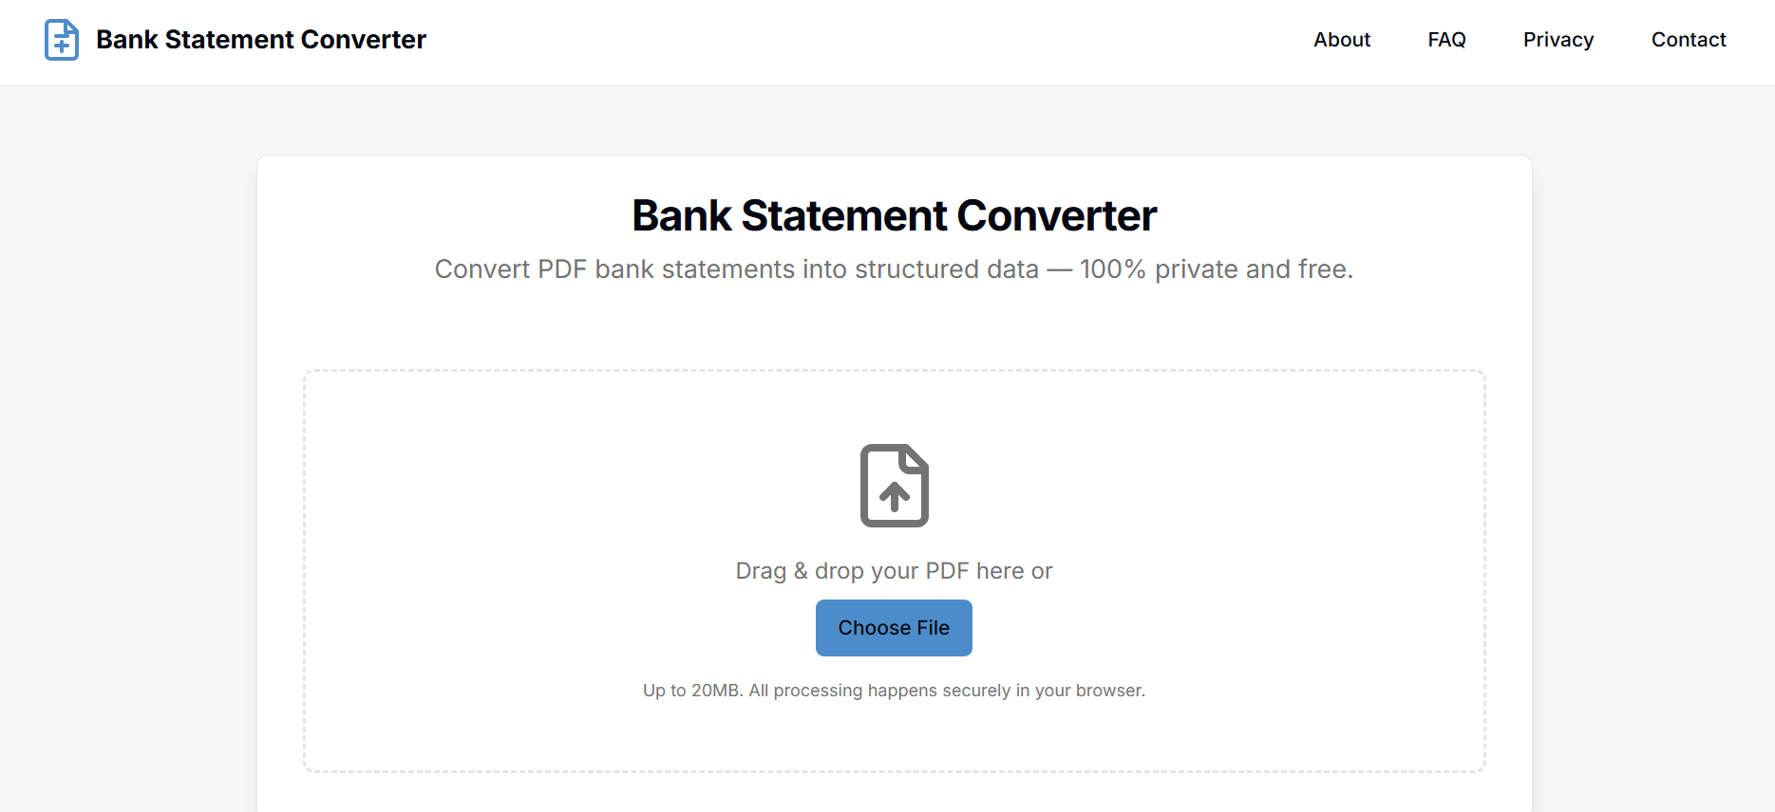Viewport: 1775px width, 812px height.
Task: Click the 20MB file size notice text
Action: (x=893, y=691)
